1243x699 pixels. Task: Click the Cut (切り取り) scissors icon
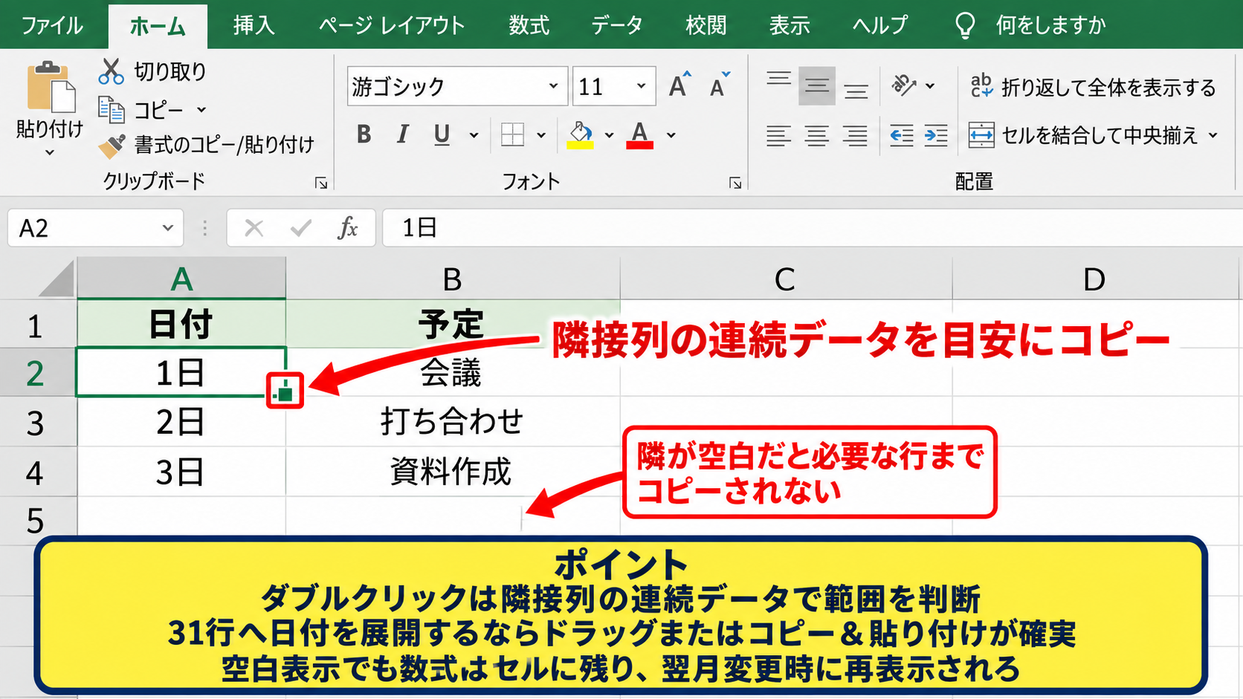111,71
